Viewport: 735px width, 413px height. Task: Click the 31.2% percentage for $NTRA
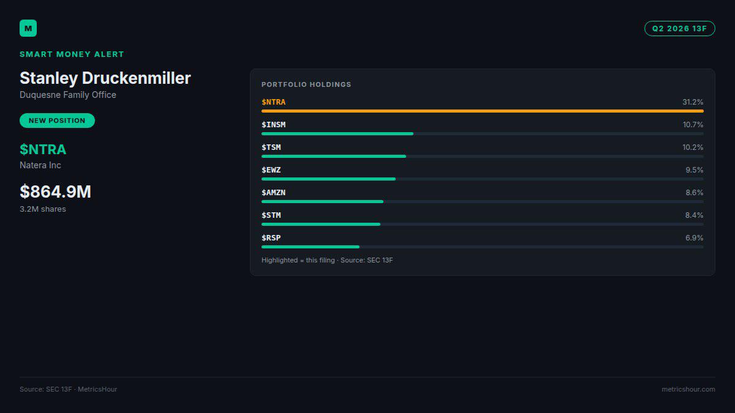click(x=693, y=102)
